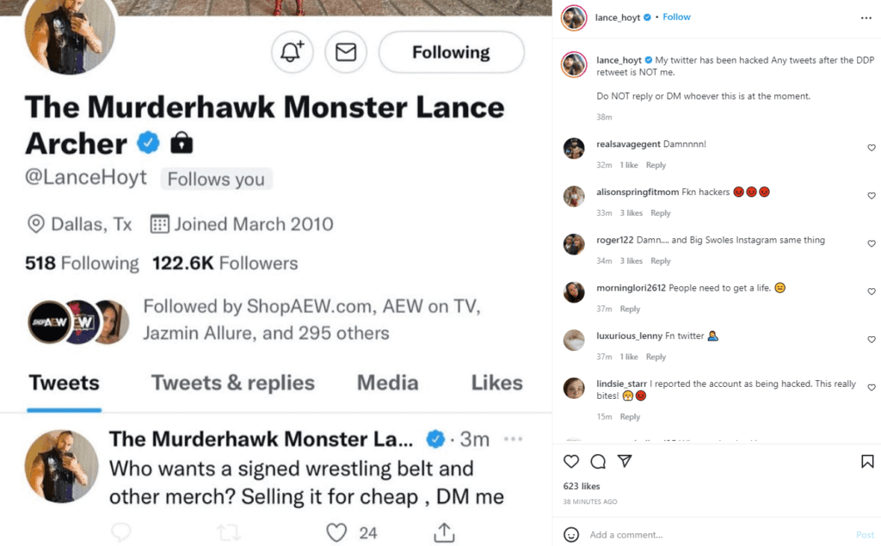
Task: Follow lance_hoyt on Instagram
Action: [676, 16]
